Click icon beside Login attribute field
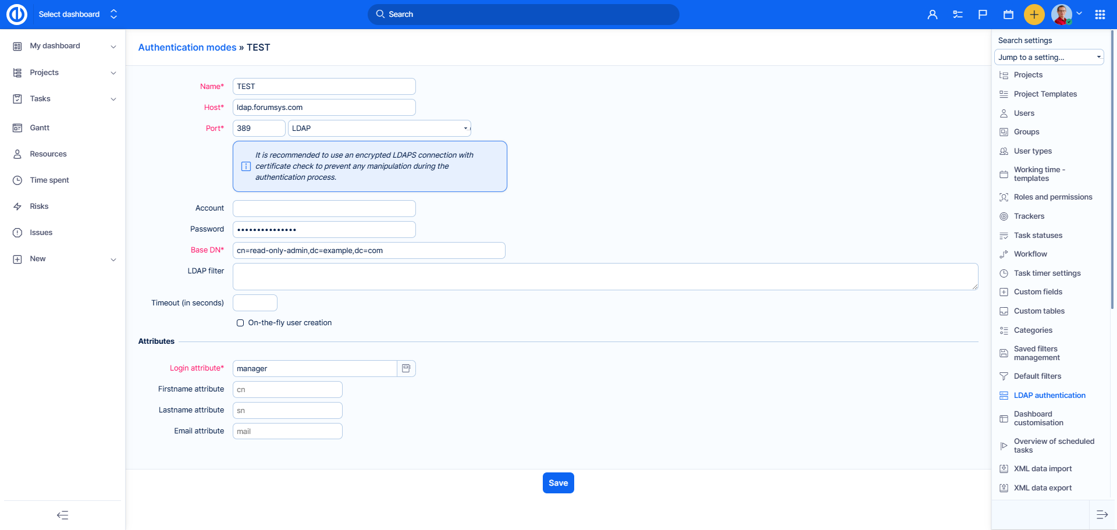1117x530 pixels. click(x=406, y=368)
